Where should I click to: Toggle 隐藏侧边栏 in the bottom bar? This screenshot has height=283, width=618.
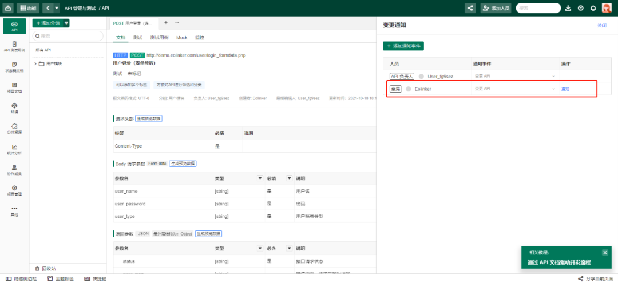point(21,278)
